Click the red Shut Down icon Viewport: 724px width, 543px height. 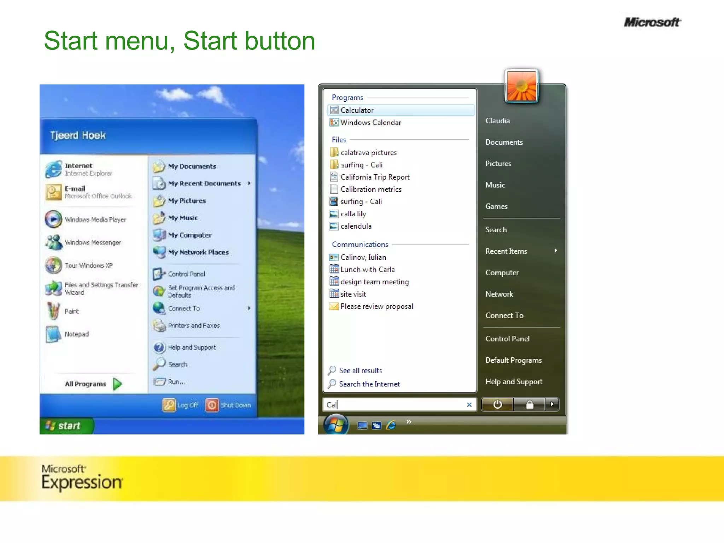click(x=211, y=405)
